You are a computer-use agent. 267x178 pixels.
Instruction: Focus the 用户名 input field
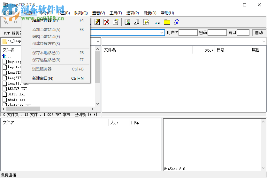pyautogui.click(x=188, y=33)
